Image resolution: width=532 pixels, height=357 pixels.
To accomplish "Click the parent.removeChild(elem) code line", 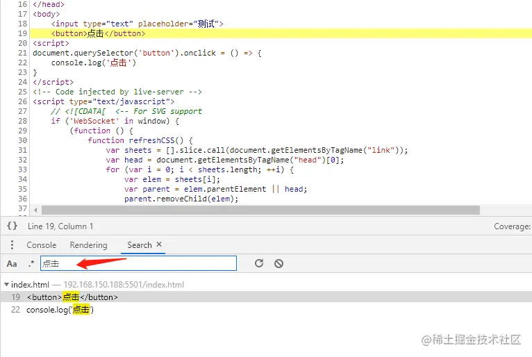I will (181, 199).
